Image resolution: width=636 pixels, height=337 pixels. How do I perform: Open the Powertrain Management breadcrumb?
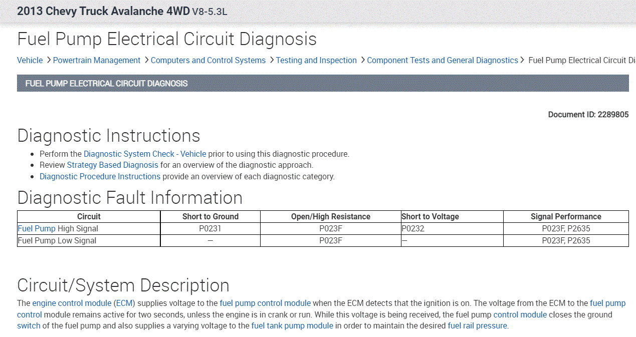(97, 60)
